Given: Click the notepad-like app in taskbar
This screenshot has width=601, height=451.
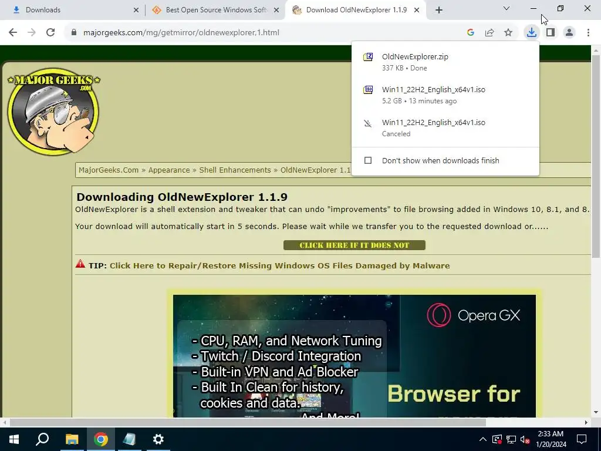Looking at the screenshot, I should click(129, 439).
